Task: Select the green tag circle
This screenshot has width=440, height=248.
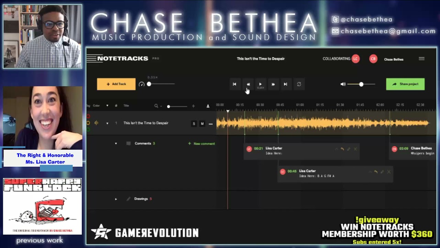Action: (88, 129)
